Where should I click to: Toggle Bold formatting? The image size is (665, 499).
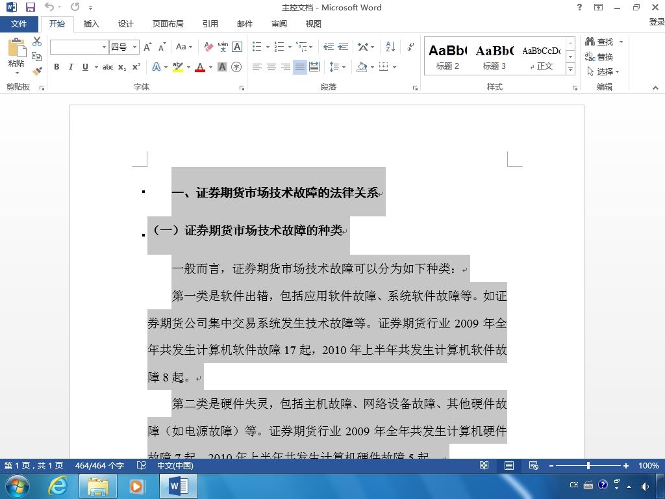pyautogui.click(x=56, y=67)
